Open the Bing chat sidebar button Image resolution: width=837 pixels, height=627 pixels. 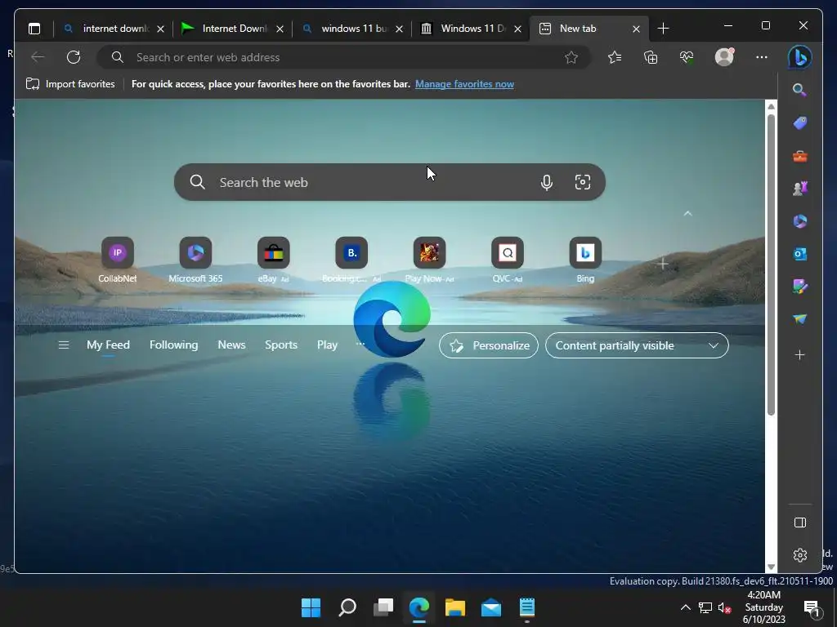799,57
